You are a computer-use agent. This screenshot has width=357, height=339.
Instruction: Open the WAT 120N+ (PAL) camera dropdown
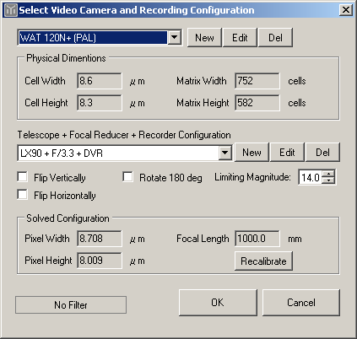(x=175, y=37)
